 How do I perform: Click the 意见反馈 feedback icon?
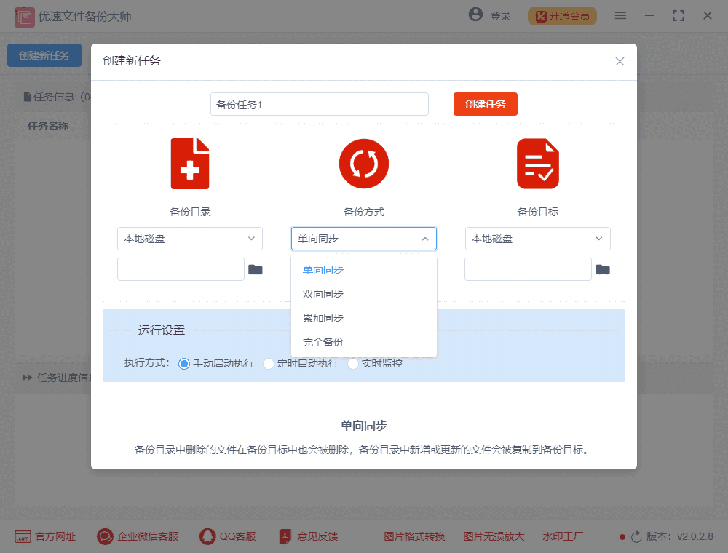(x=283, y=536)
